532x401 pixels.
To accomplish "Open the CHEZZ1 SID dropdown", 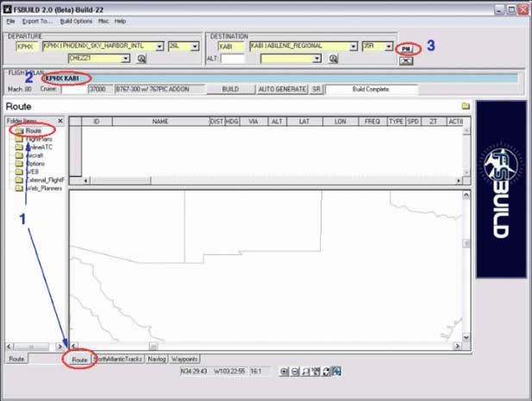I will click(x=126, y=59).
